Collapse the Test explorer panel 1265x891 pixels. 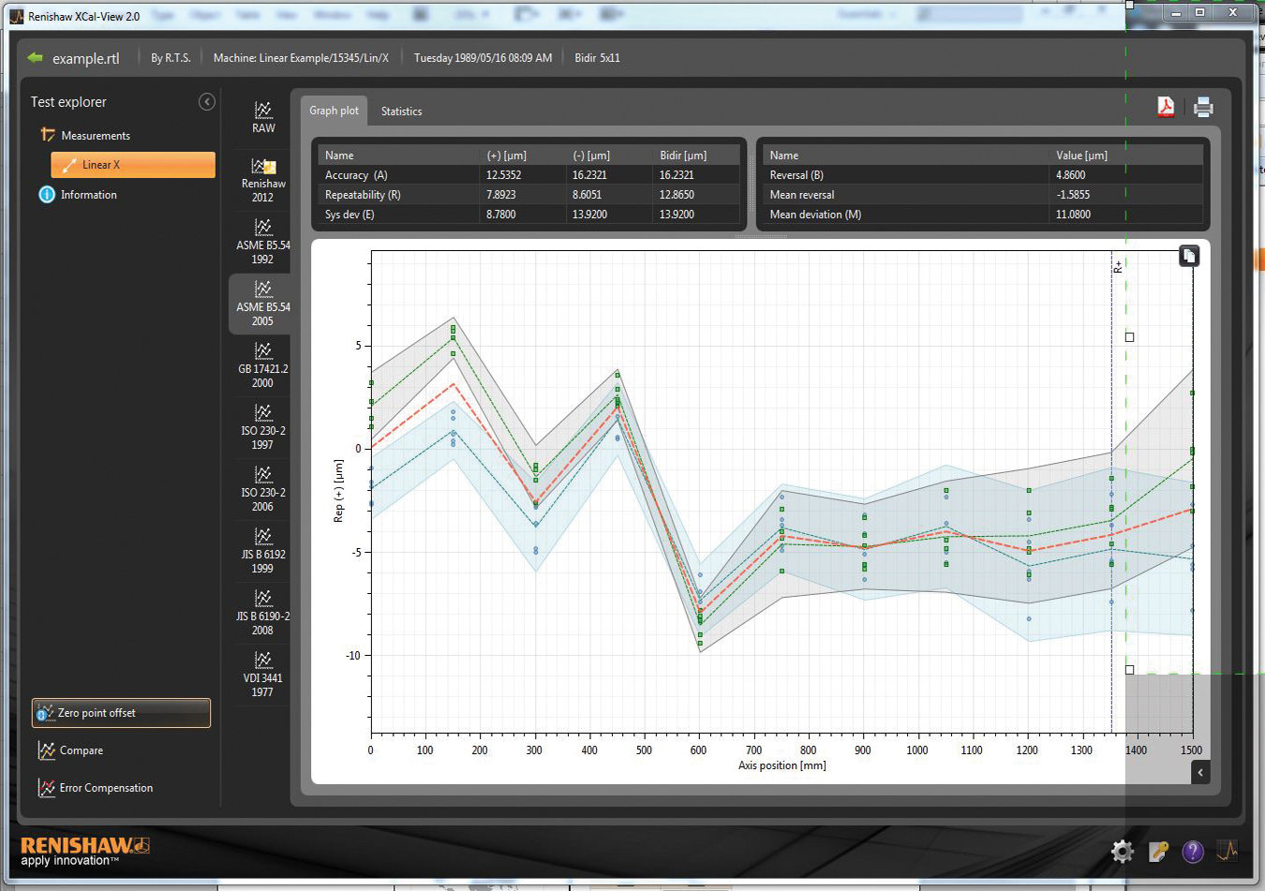click(207, 102)
